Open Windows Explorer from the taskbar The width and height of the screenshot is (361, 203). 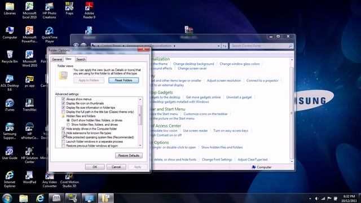(24, 198)
